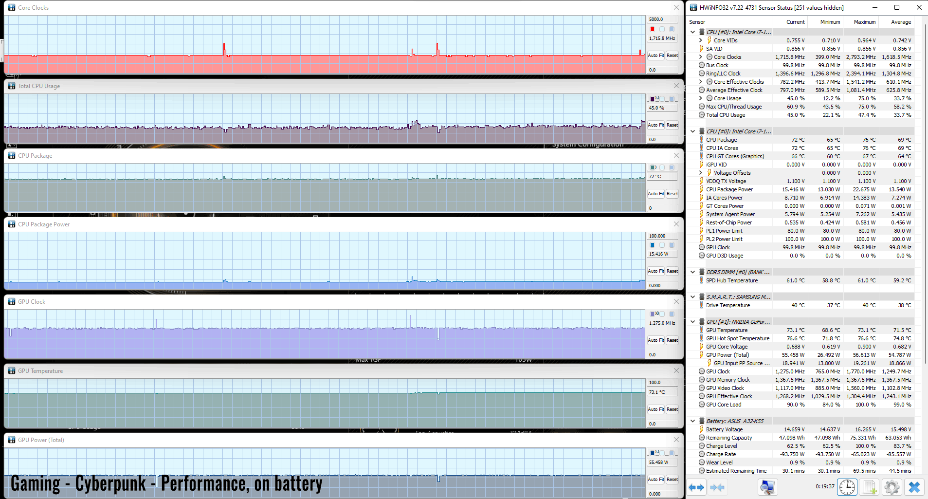
Task: Expand the Core Effective Clocks row
Action: click(701, 82)
